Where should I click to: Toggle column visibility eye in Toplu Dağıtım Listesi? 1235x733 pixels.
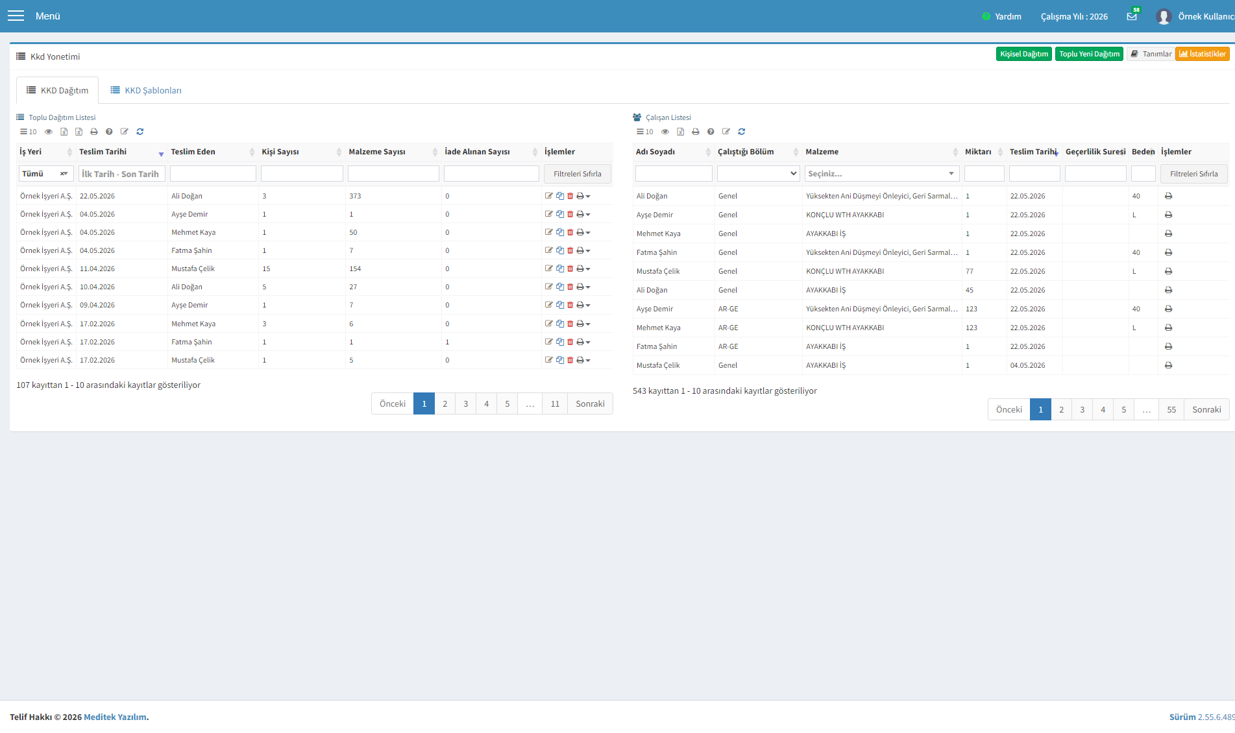[x=49, y=132]
